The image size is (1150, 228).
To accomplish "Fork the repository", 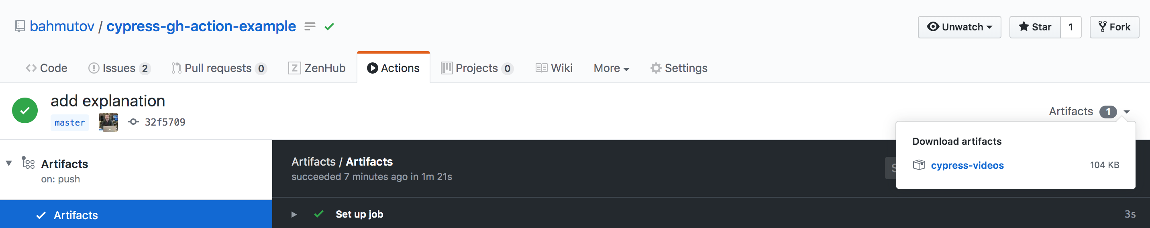I will tap(1114, 27).
